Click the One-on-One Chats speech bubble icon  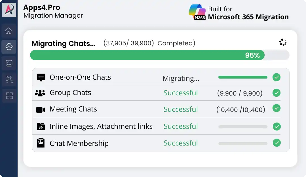coord(41,78)
